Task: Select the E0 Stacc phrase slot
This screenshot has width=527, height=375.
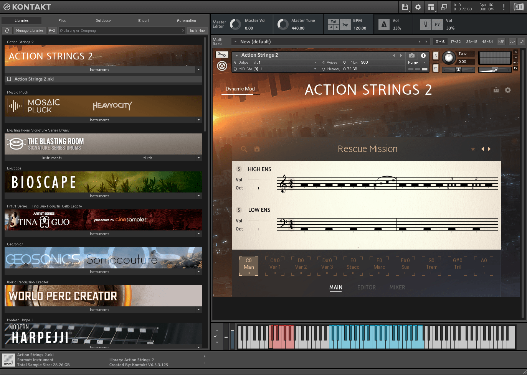Action: (x=353, y=266)
